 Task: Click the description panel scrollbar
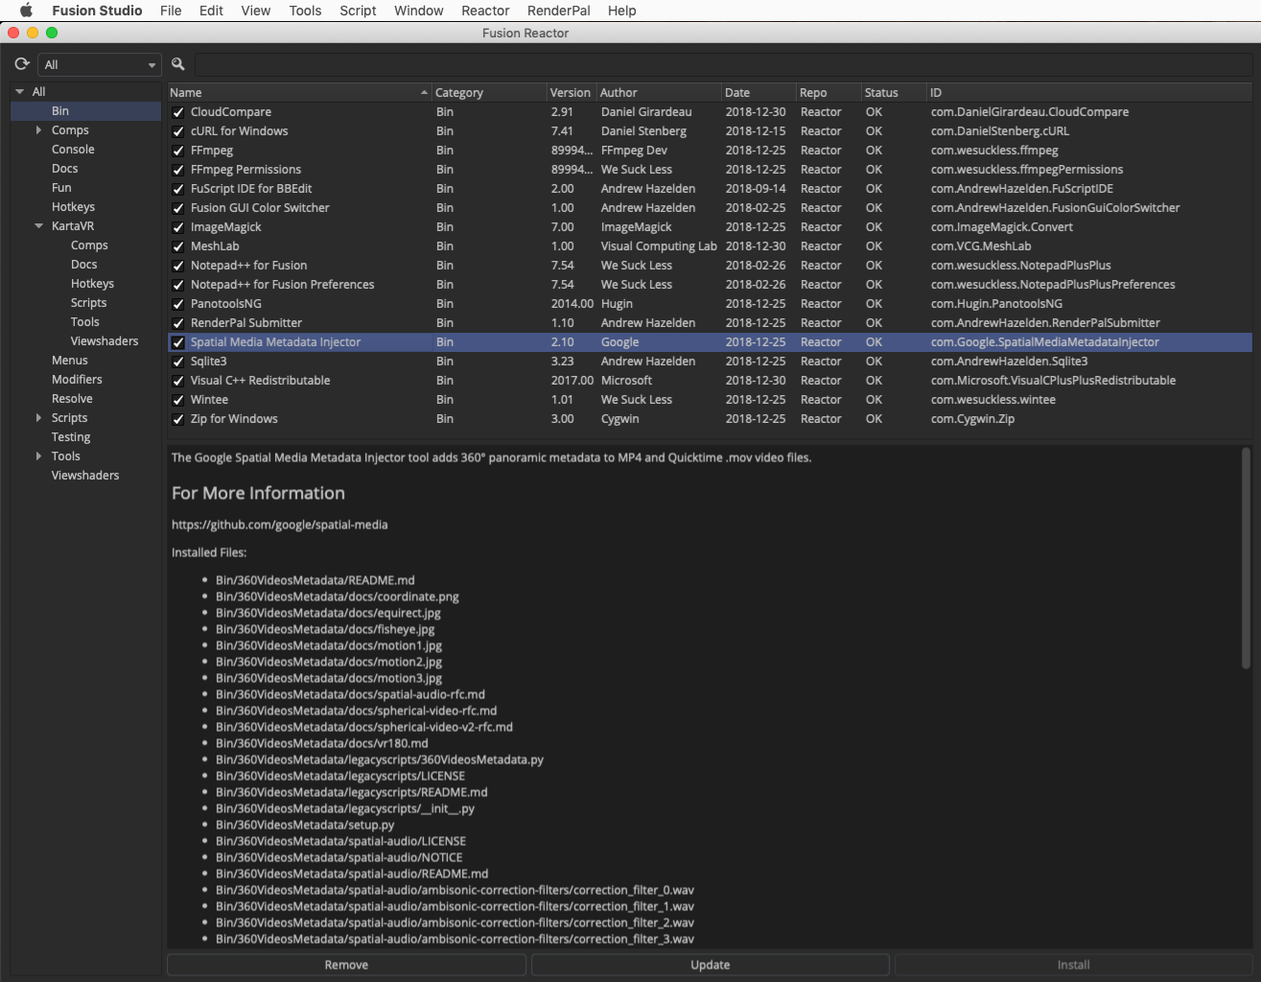[1246, 558]
